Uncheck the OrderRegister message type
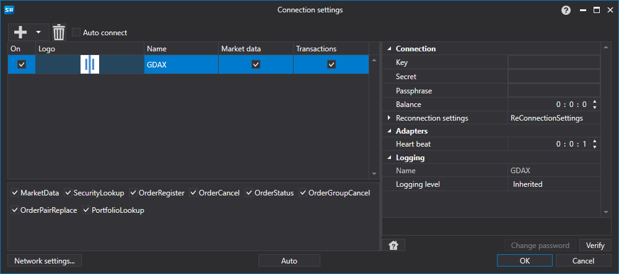Image resolution: width=619 pixels, height=274 pixels. 133,193
